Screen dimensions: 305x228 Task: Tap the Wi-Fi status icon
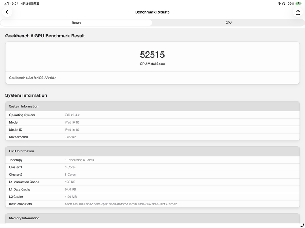(279, 4)
